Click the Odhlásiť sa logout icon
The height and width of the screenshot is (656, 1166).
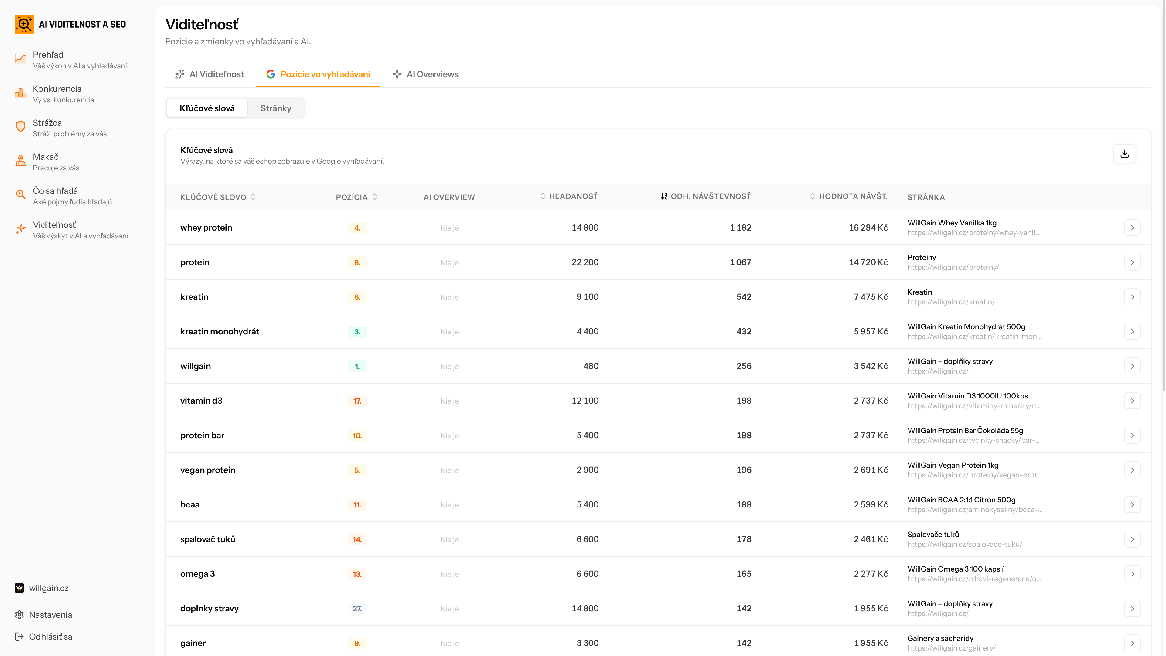tap(19, 636)
